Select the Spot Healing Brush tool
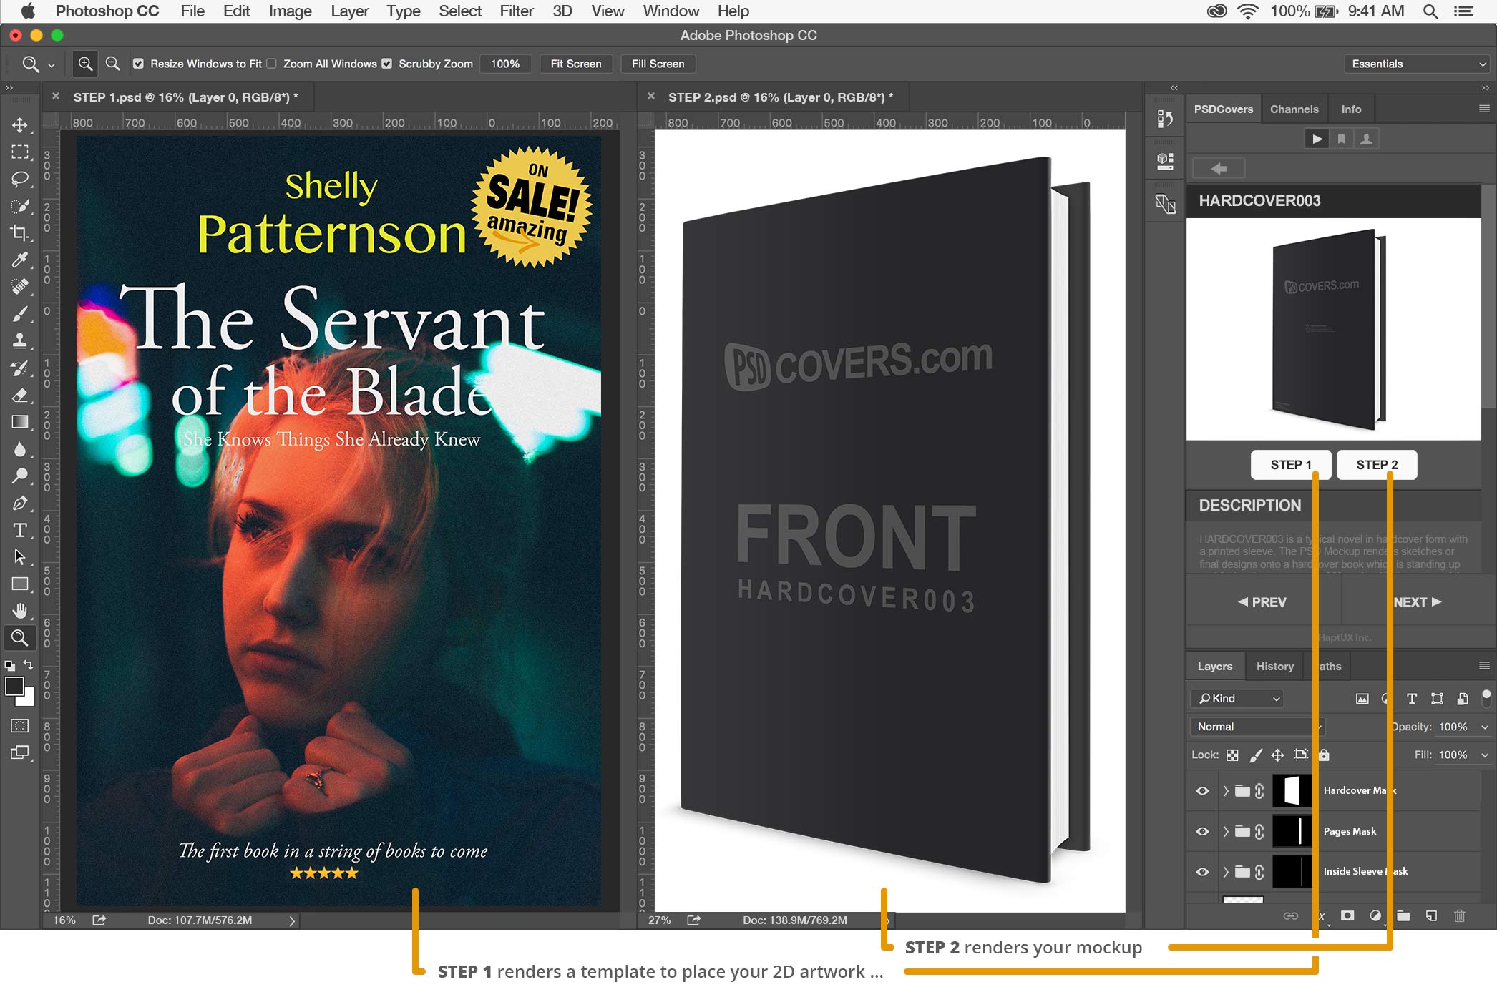This screenshot has height=987, width=1497. click(19, 287)
